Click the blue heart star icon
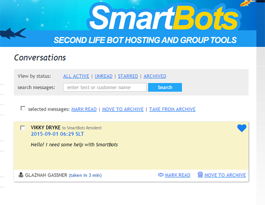This screenshot has height=205, width=265. (x=242, y=128)
